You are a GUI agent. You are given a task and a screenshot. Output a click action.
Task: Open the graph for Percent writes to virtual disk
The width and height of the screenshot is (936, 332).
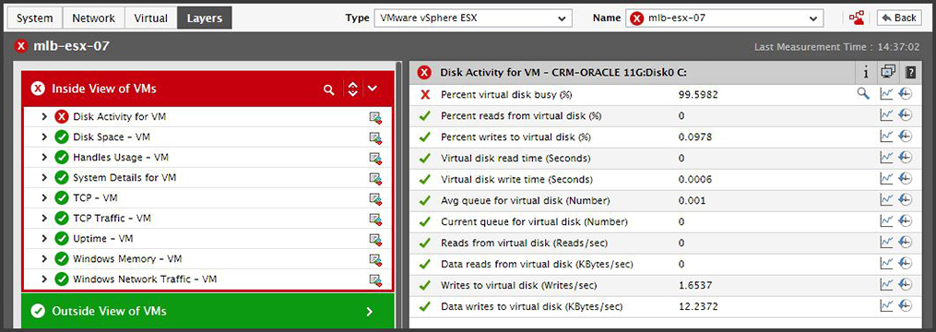[x=886, y=136]
